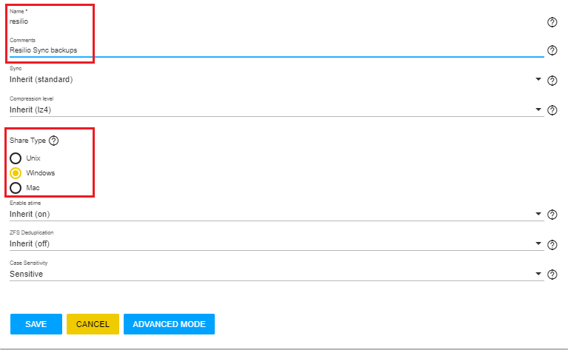Click help icon next to Name field

(x=552, y=22)
